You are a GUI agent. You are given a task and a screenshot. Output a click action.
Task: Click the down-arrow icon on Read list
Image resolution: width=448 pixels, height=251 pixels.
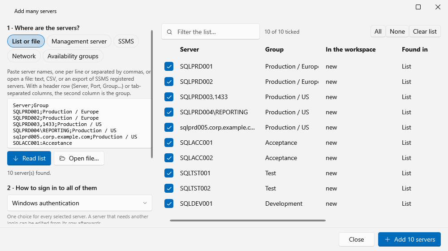(16, 158)
